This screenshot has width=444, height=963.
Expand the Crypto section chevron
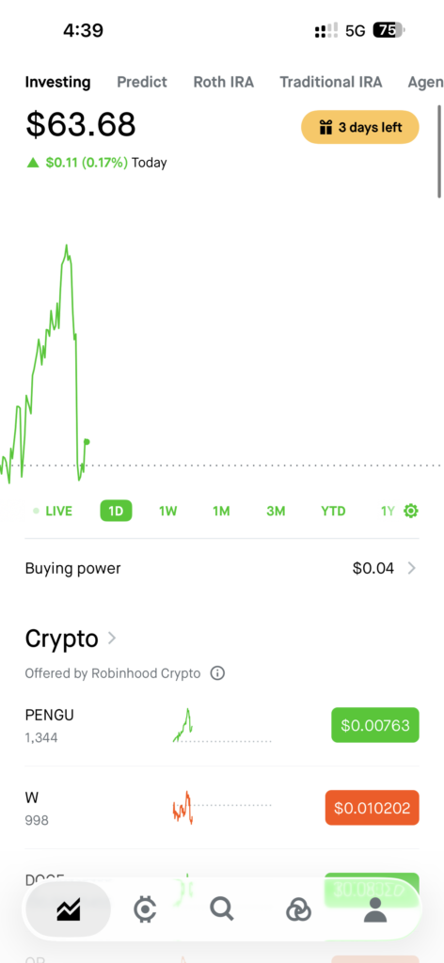pos(112,639)
